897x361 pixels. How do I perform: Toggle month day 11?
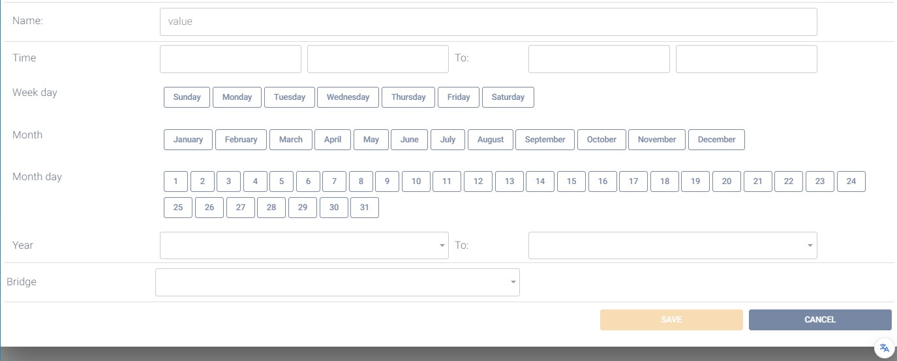tap(447, 181)
